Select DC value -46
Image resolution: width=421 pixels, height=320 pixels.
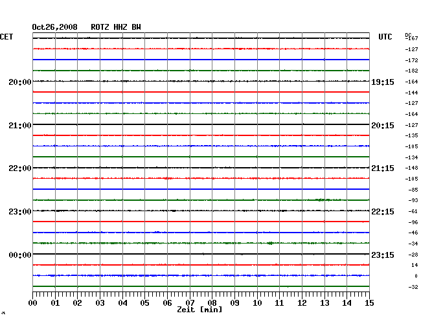point(413,233)
